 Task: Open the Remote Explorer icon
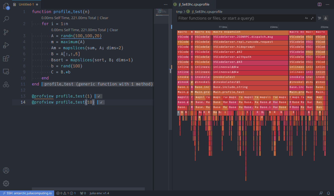pyautogui.click(x=6, y=71)
